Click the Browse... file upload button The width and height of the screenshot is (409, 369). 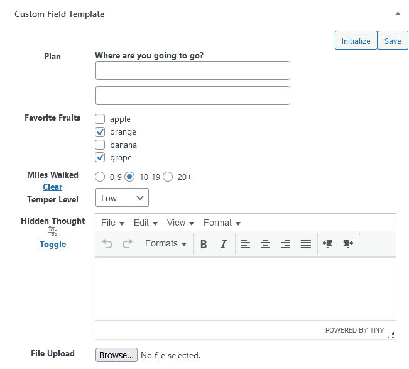tap(116, 355)
